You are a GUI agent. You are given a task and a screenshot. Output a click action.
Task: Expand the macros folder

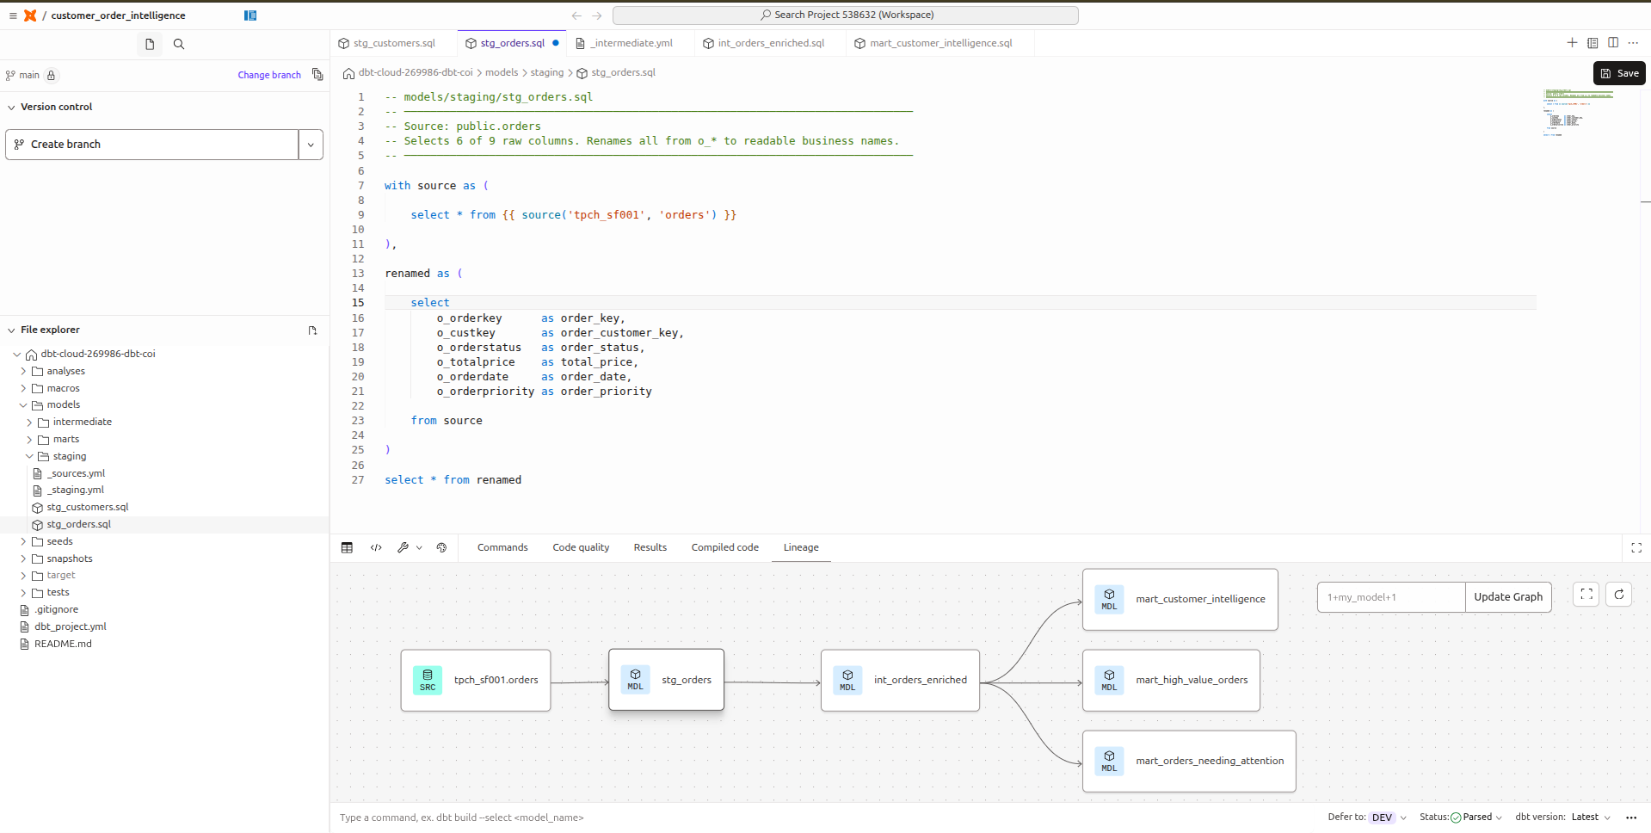[23, 388]
